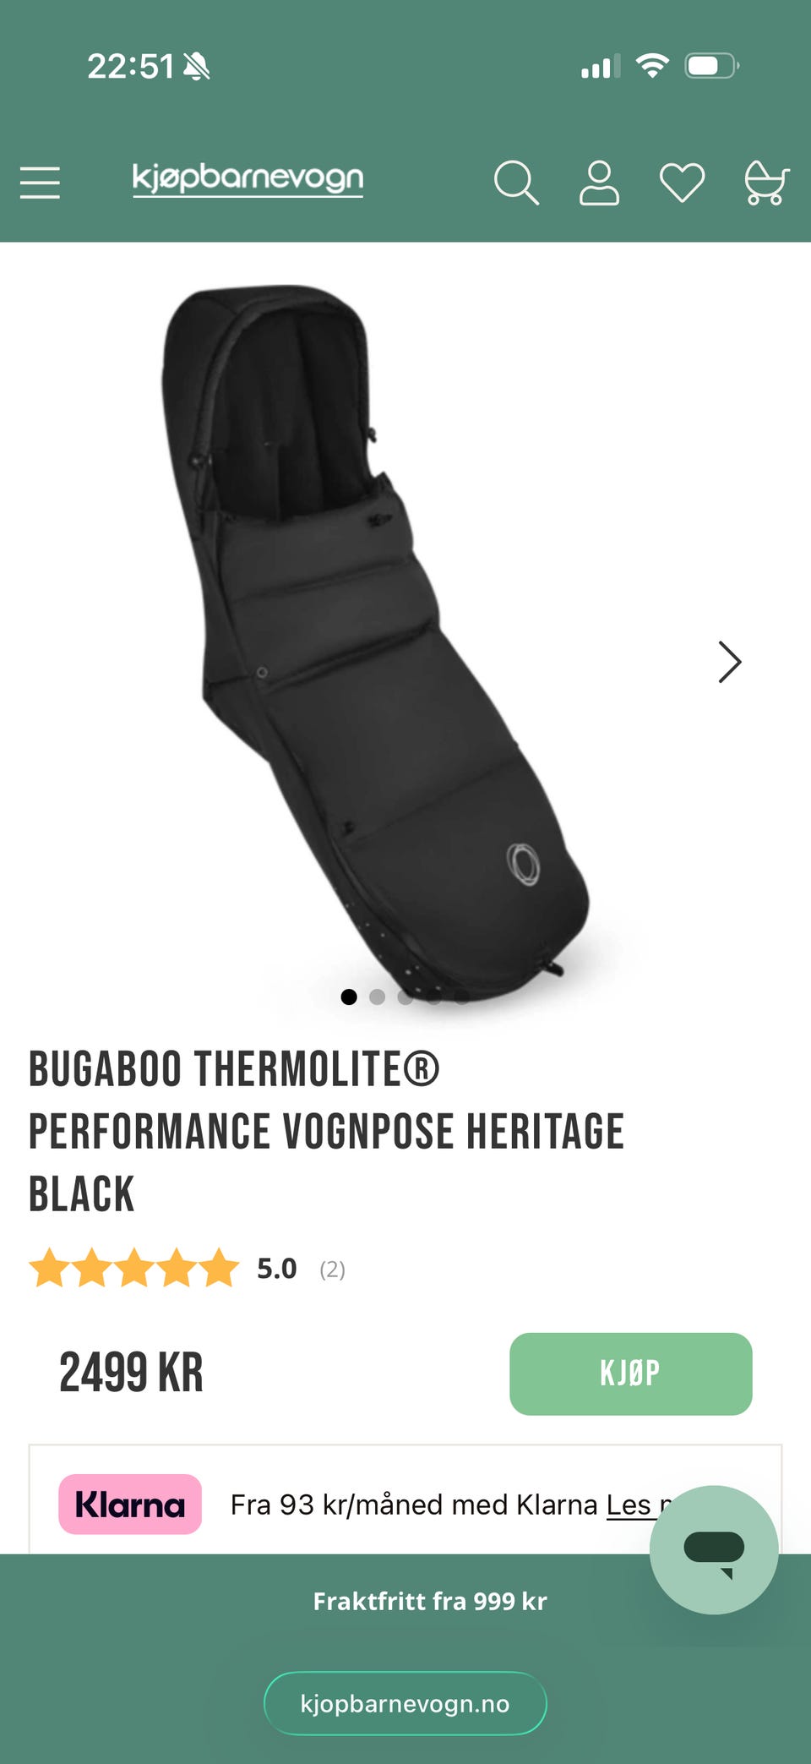This screenshot has width=811, height=1764.
Task: Show next product image with arrow
Action: [729, 662]
